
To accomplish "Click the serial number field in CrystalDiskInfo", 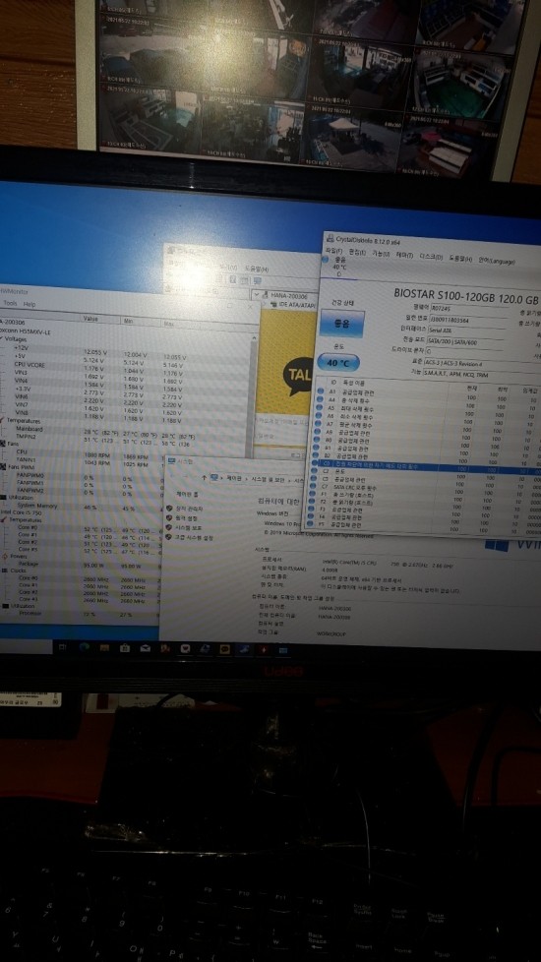I will [467, 320].
